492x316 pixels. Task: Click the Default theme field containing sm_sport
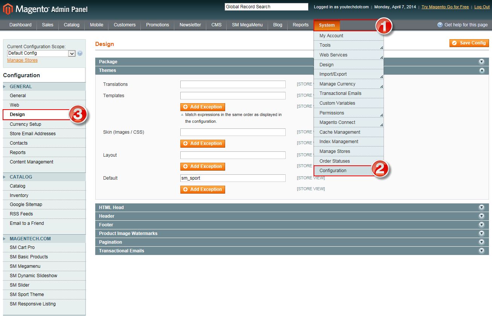coord(233,178)
